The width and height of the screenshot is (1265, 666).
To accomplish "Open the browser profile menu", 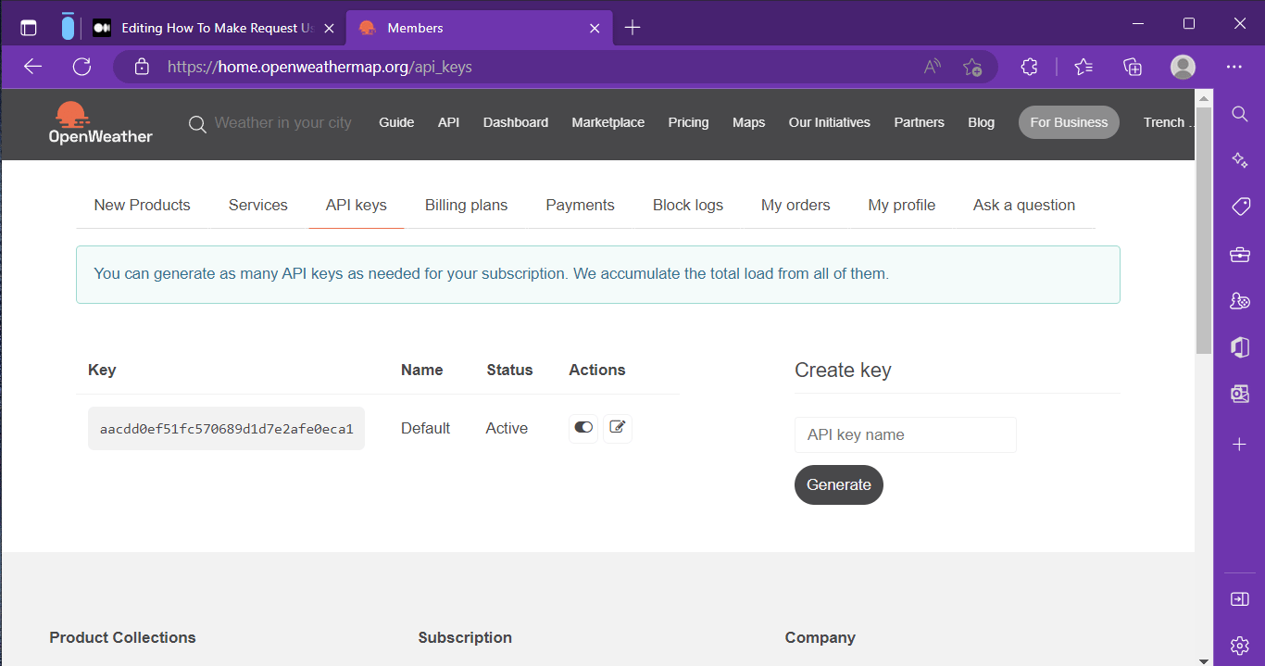I will (1183, 67).
